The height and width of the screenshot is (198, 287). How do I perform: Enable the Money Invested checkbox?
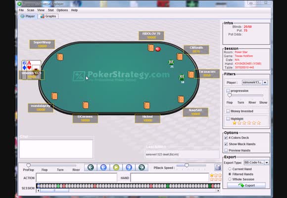tap(228, 111)
